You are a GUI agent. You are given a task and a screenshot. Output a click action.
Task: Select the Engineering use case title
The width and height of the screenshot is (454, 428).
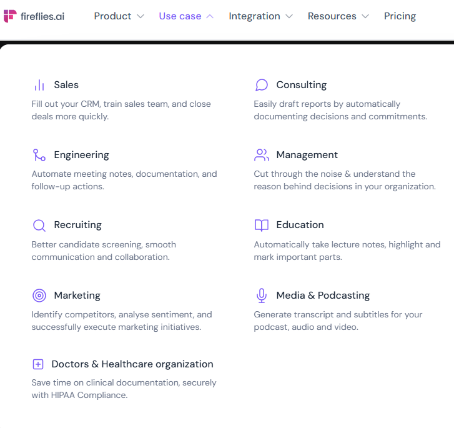coord(81,155)
